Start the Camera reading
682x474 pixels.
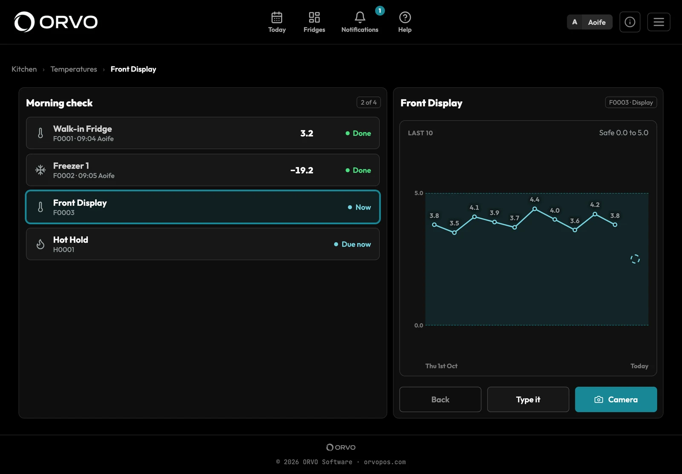click(x=616, y=399)
